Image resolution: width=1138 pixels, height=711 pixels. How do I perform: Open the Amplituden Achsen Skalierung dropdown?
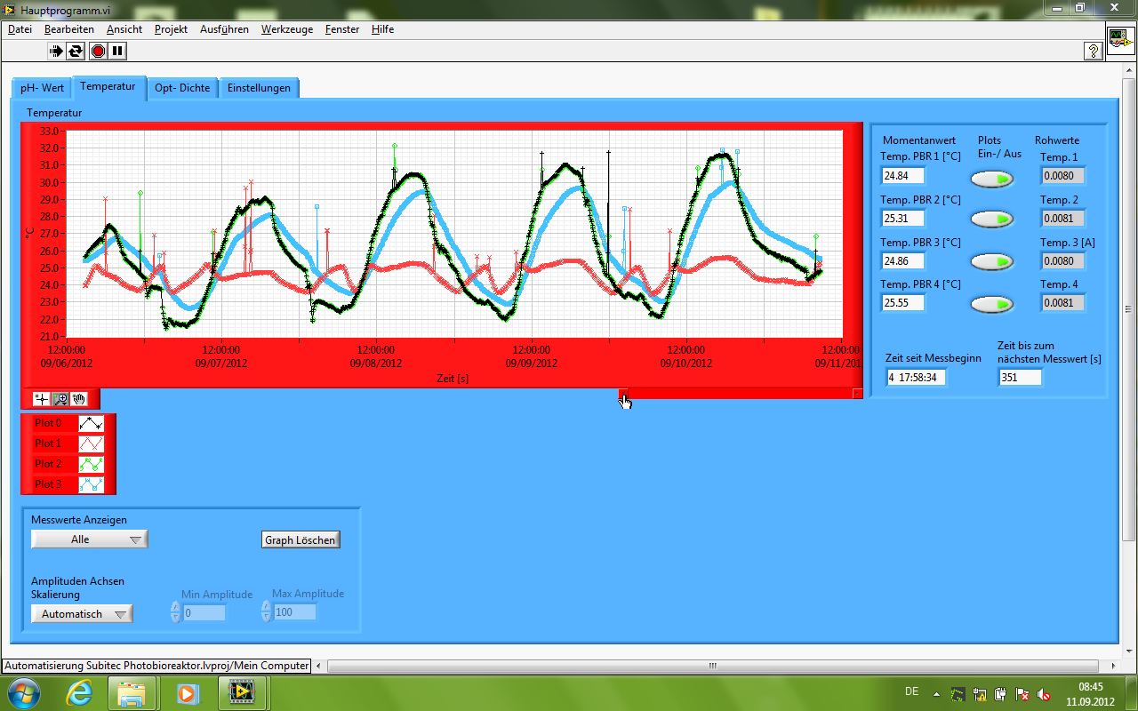coord(82,614)
